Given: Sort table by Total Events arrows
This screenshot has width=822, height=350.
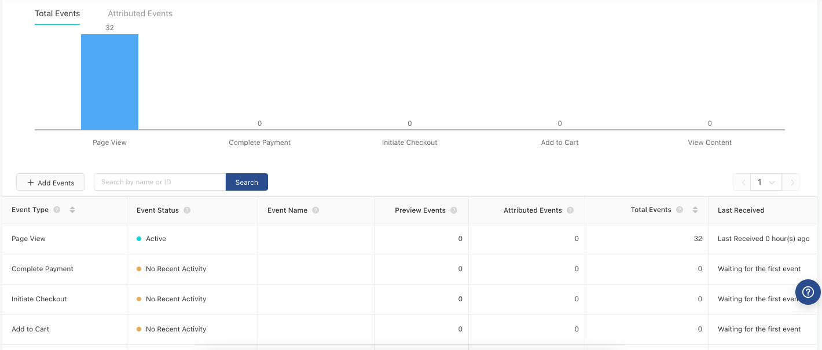Looking at the screenshot, I should (x=695, y=210).
